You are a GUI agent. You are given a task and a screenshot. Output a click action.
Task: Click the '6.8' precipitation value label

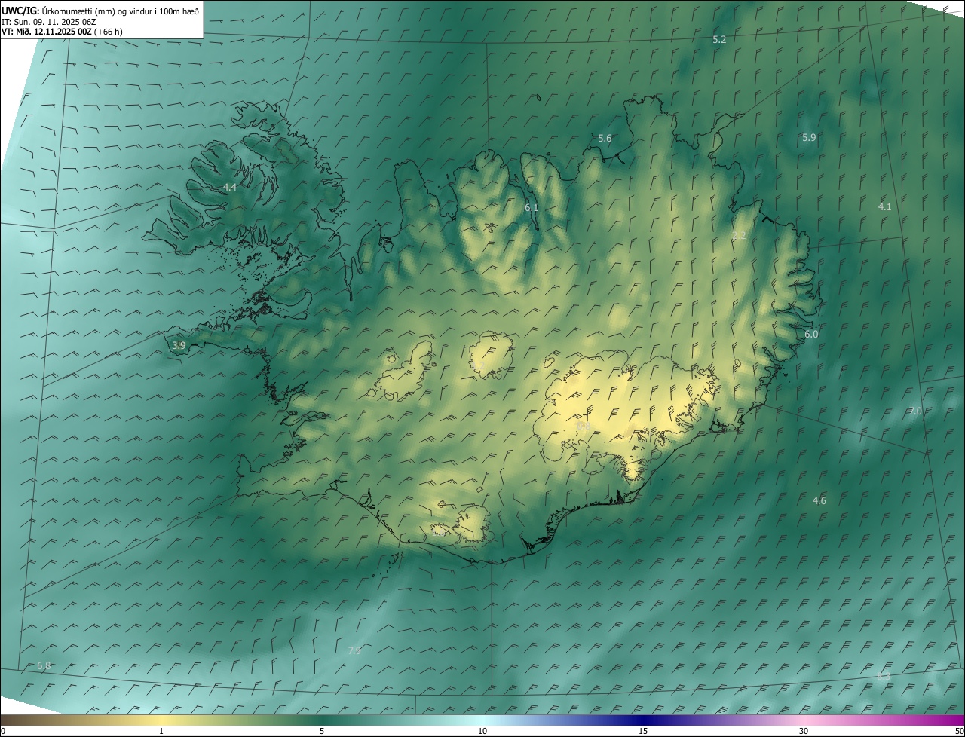click(x=44, y=666)
